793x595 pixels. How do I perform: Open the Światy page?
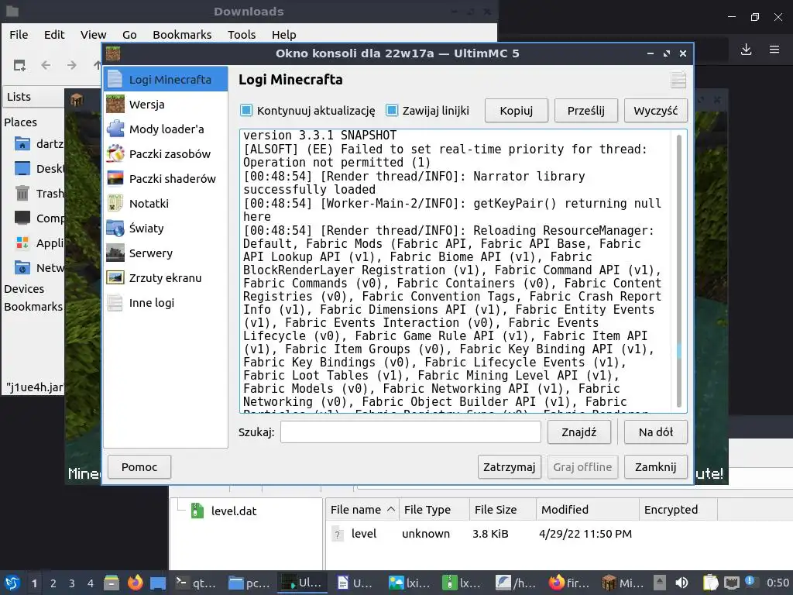[166, 229]
